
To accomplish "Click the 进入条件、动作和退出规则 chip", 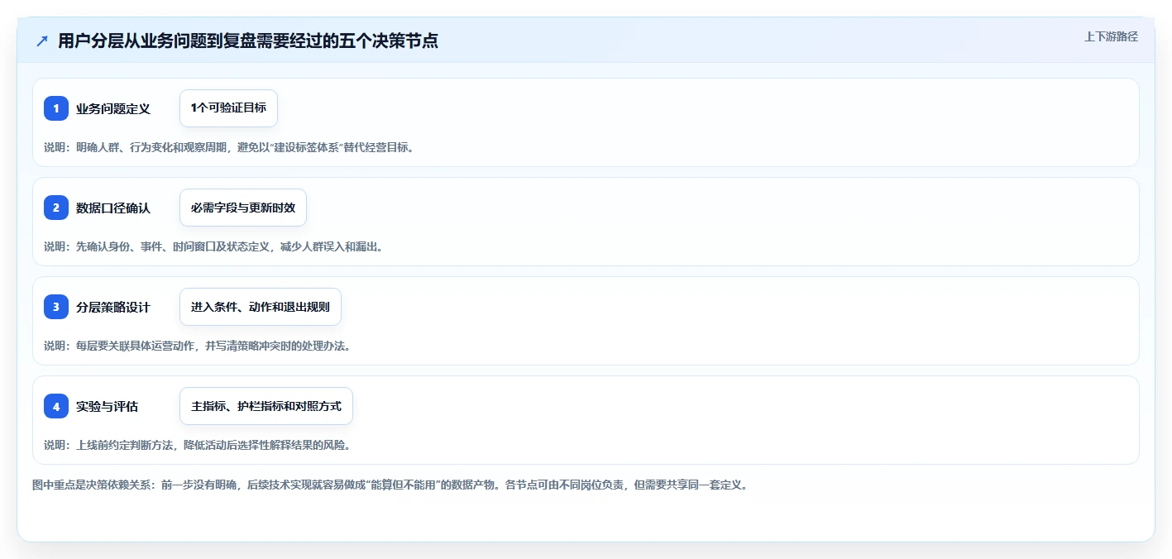I will pos(261,307).
